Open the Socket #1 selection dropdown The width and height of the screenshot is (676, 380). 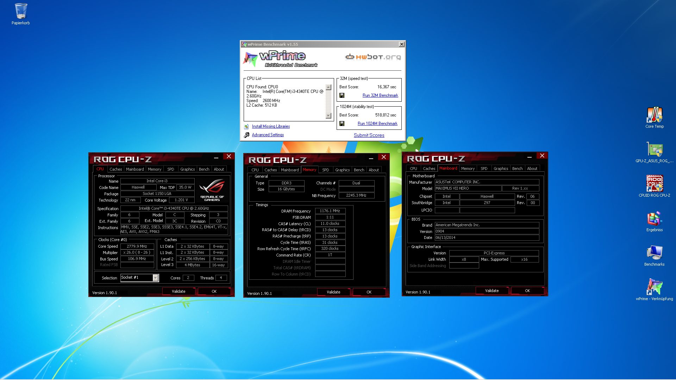coord(155,278)
